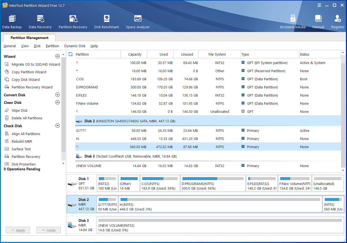This screenshot has height=243, width=347.
Task: Open the Disk menu
Action: (x=37, y=46)
